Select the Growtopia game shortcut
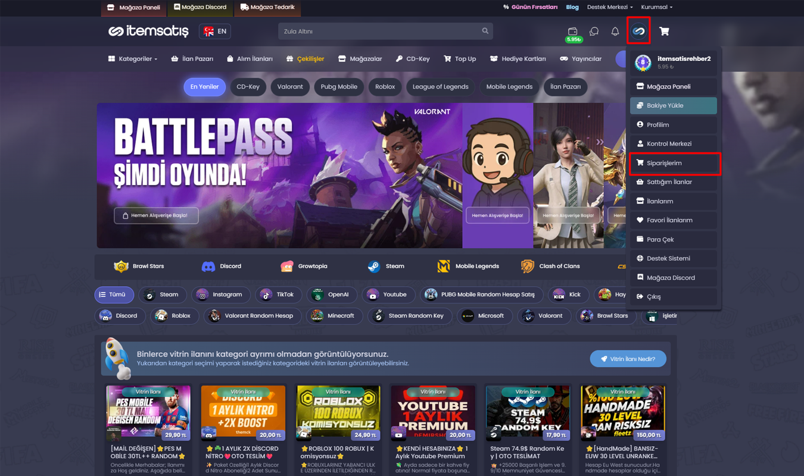Viewport: 804px width, 476px height. [304, 266]
